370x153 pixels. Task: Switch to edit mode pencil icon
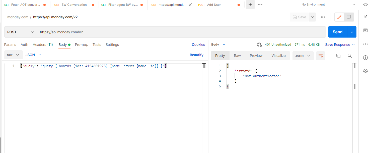(339, 17)
